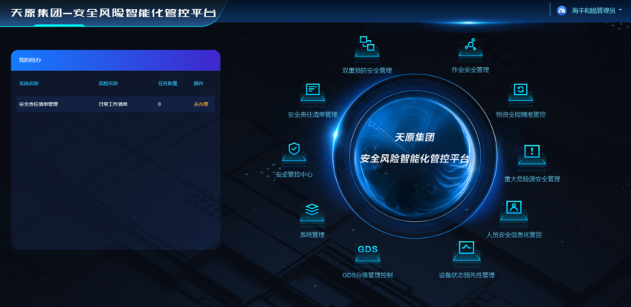Click the 去办理 link in the to-do row

click(201, 103)
